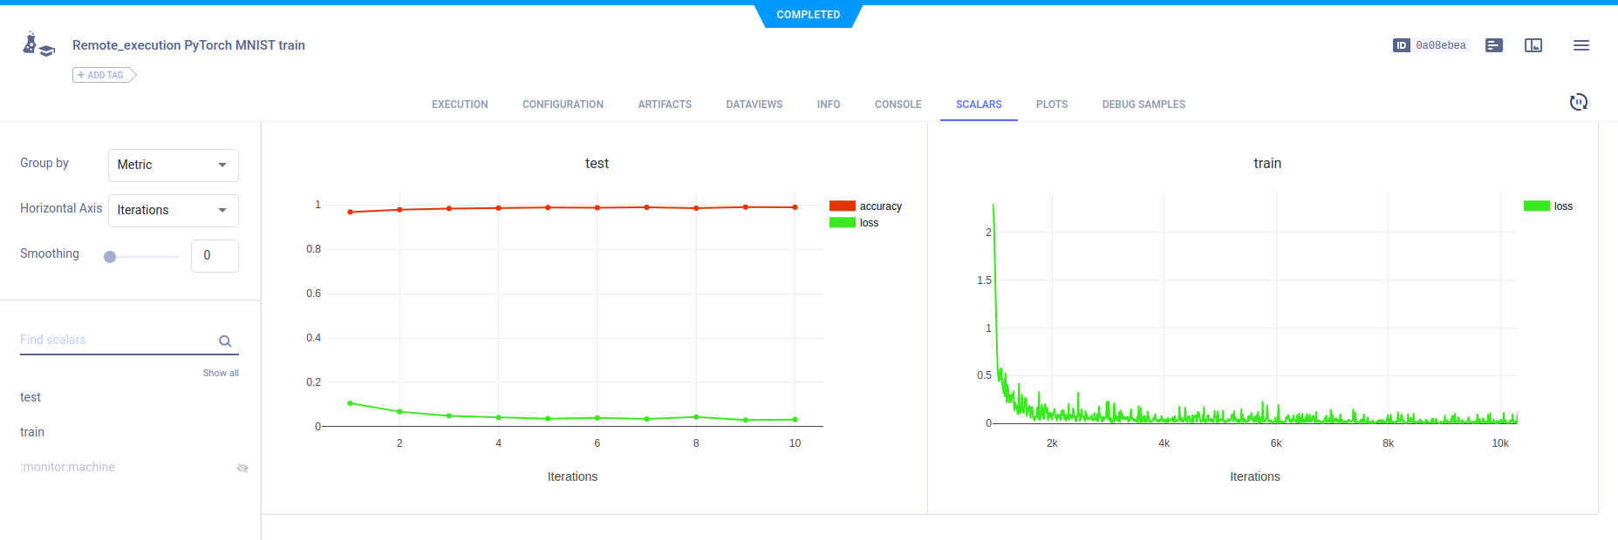Open the hamburger menu in top right
The width and height of the screenshot is (1618, 540).
tap(1580, 45)
